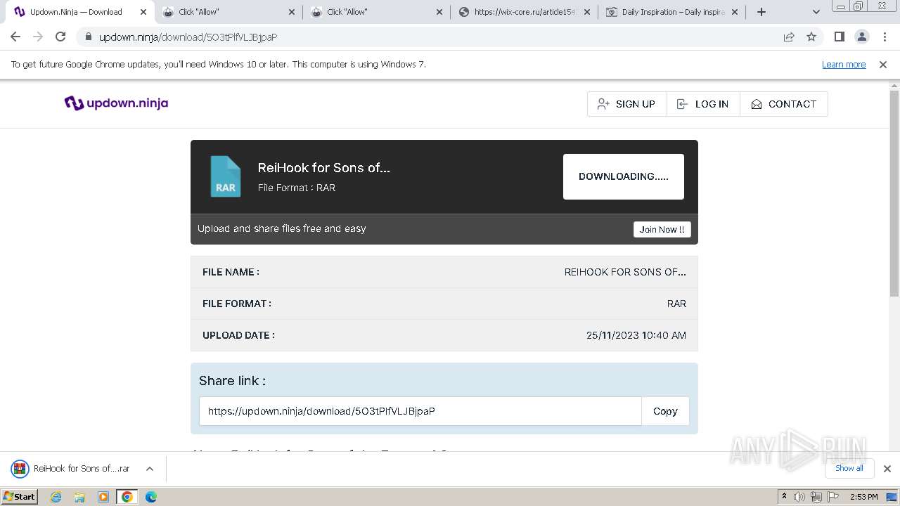Click the upload date 25/11/2023 10:40 AM
900x506 pixels.
636,335
